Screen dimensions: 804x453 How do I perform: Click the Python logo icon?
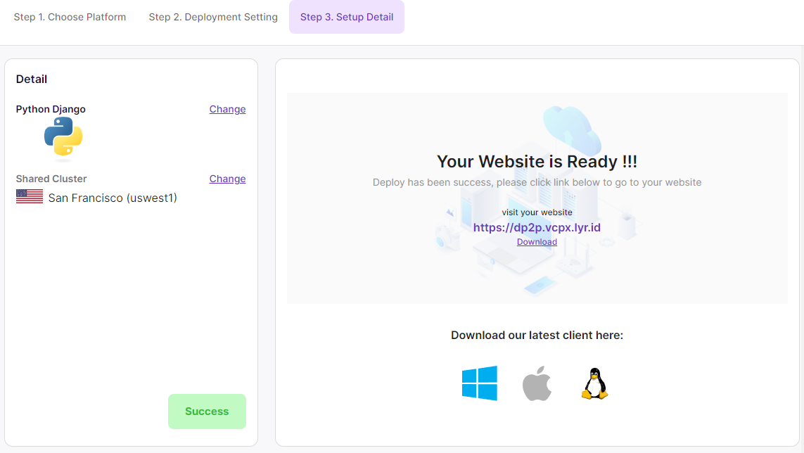tap(63, 136)
